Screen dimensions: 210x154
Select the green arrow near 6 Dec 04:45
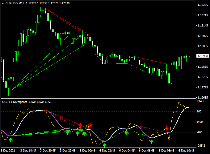click(127, 133)
